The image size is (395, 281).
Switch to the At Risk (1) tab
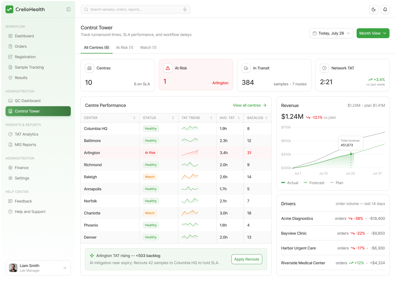pos(125,47)
